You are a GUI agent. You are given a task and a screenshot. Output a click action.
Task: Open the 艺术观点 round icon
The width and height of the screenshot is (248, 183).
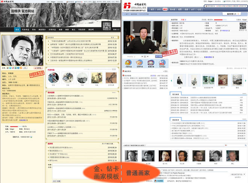pos(161,62)
